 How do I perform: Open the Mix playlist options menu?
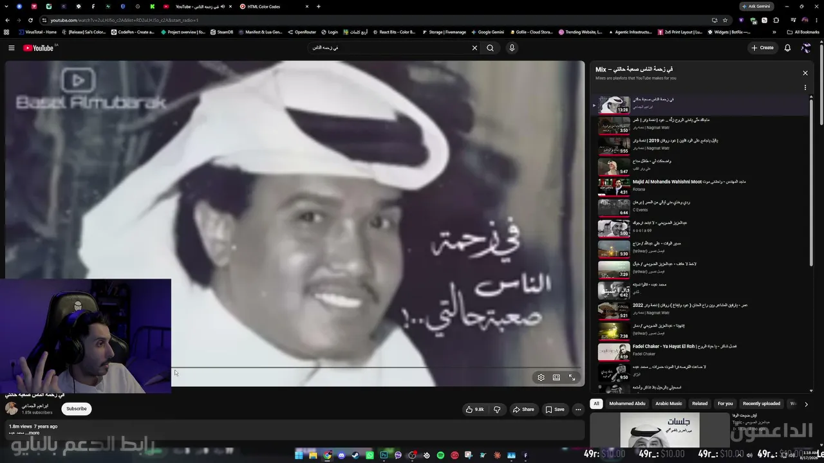[805, 87]
